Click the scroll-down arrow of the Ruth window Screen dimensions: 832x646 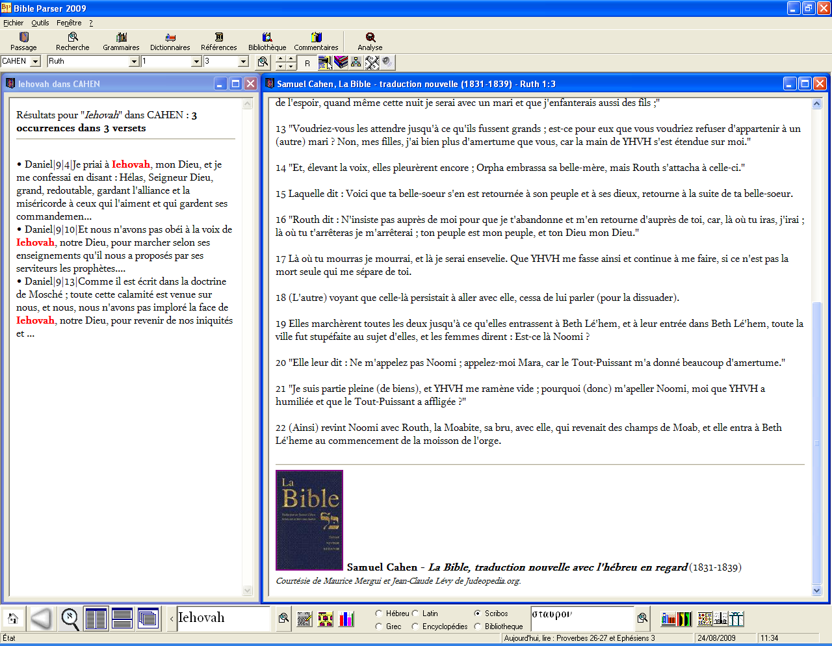[x=817, y=590]
